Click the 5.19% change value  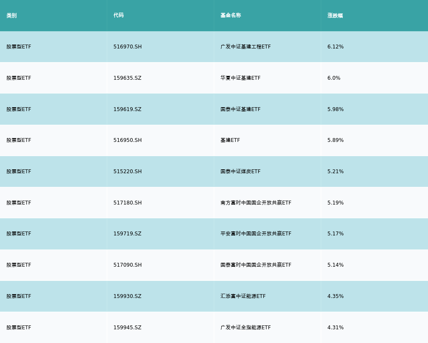click(336, 203)
